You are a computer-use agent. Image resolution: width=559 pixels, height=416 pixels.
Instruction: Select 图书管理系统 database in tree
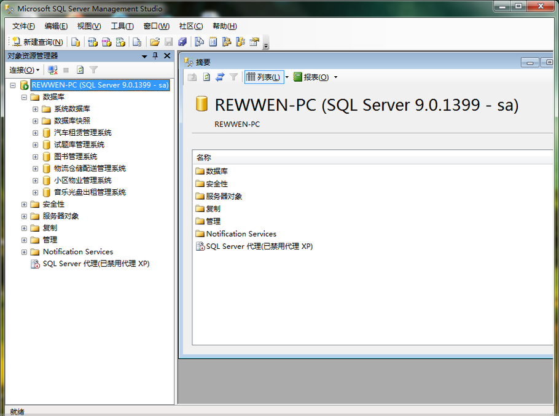point(75,157)
